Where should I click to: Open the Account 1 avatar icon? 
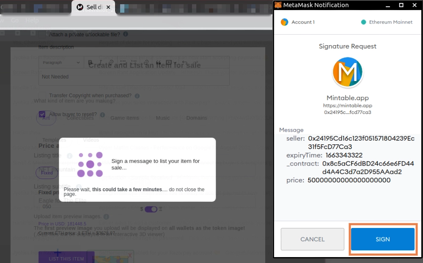point(284,22)
